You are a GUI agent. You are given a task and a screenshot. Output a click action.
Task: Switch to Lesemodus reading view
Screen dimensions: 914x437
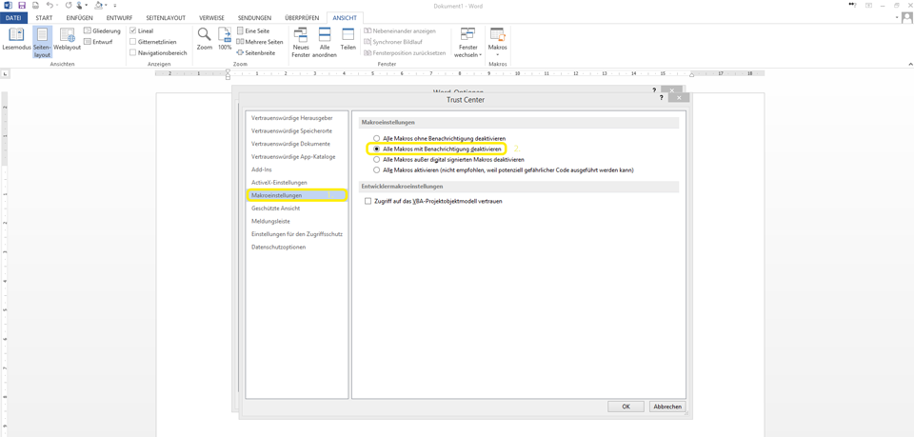click(16, 40)
